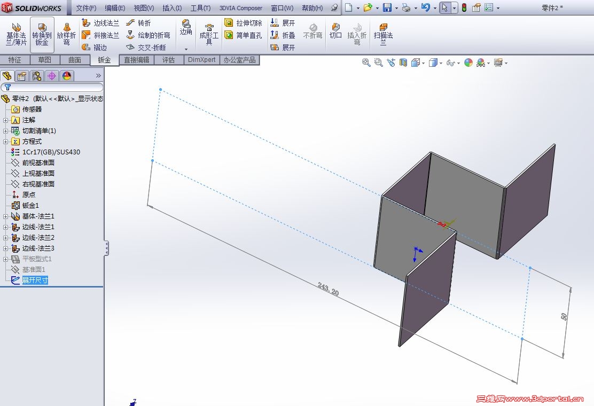Viewport: 594px width, 406px height.
Task: Select the 前视基准面 front plane
Action: [x=38, y=162]
